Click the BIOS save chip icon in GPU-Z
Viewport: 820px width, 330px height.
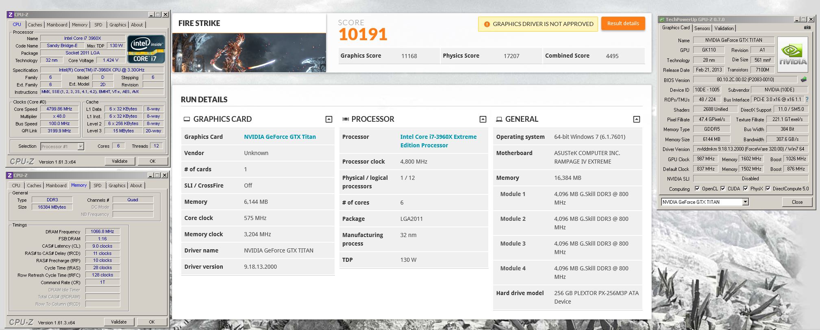point(804,80)
